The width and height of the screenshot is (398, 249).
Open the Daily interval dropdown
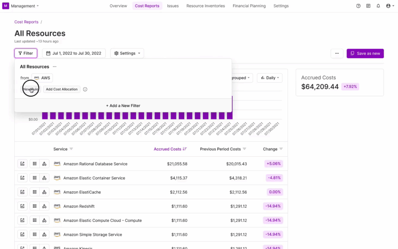(270, 78)
